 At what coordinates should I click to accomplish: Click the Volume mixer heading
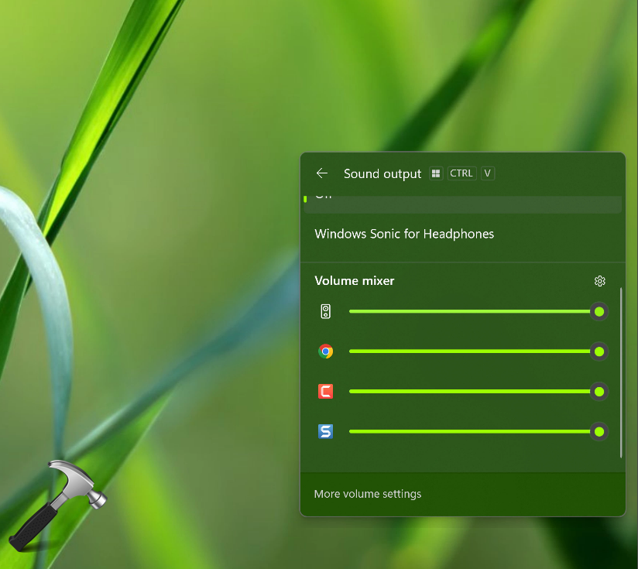click(355, 281)
